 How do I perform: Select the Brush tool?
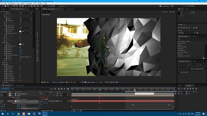[x=29, y=6]
